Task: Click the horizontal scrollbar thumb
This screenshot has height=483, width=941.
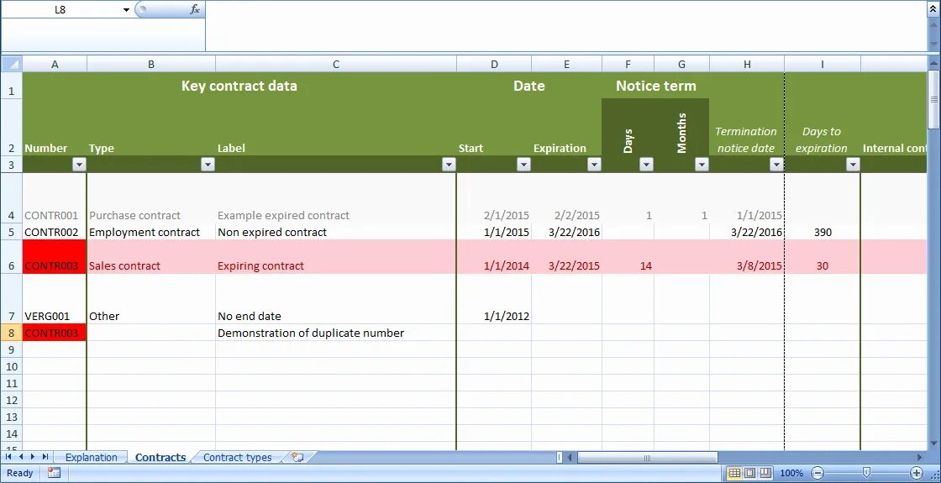Action: [647, 458]
